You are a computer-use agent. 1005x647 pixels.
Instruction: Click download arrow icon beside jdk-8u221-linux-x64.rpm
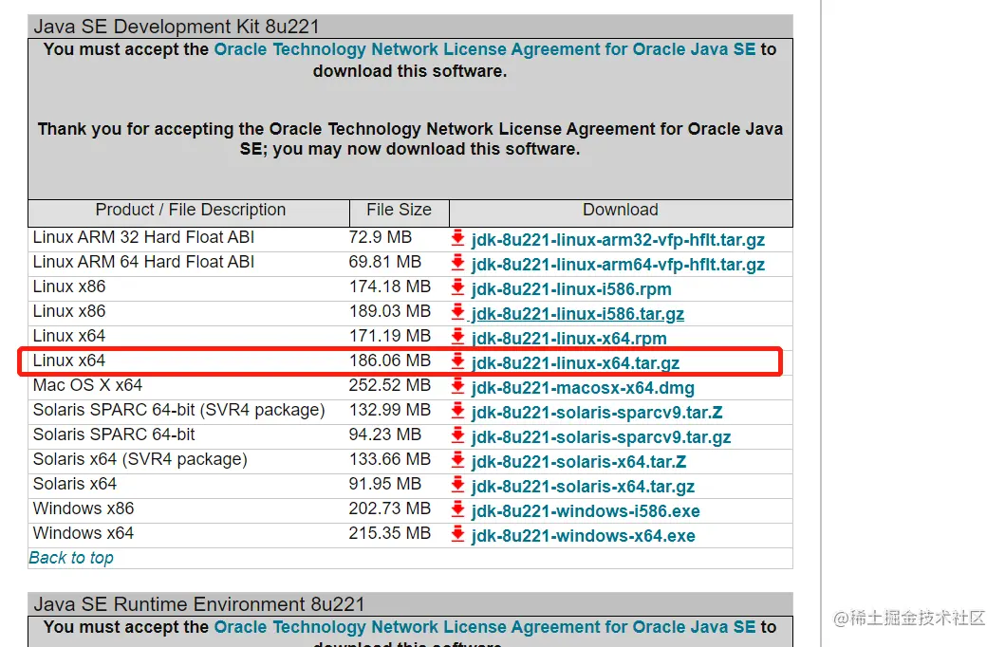(x=457, y=337)
